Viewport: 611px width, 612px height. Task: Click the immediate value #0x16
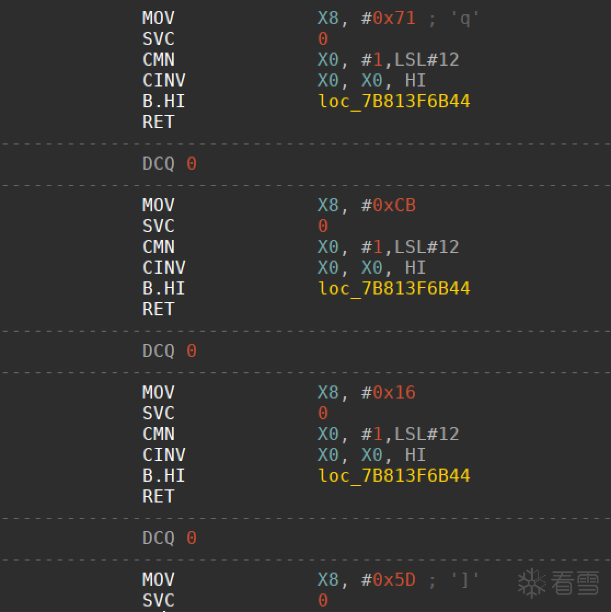(x=389, y=392)
